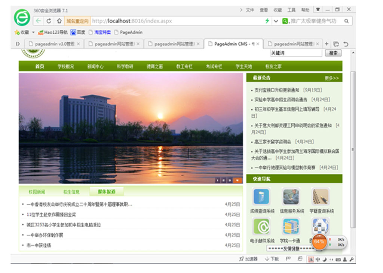Click the browser back arrow button
Image resolution: width=383 pixels, height=273 pixels.
38,21
